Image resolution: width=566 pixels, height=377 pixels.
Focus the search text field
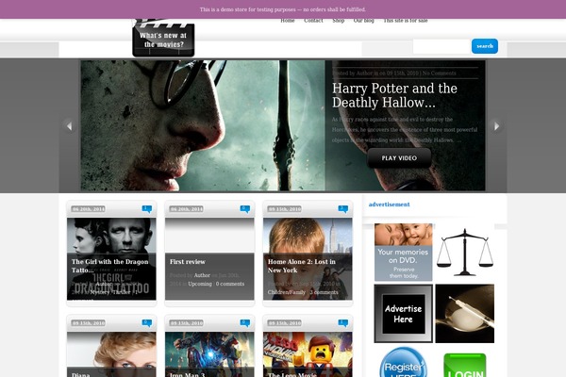(x=441, y=46)
